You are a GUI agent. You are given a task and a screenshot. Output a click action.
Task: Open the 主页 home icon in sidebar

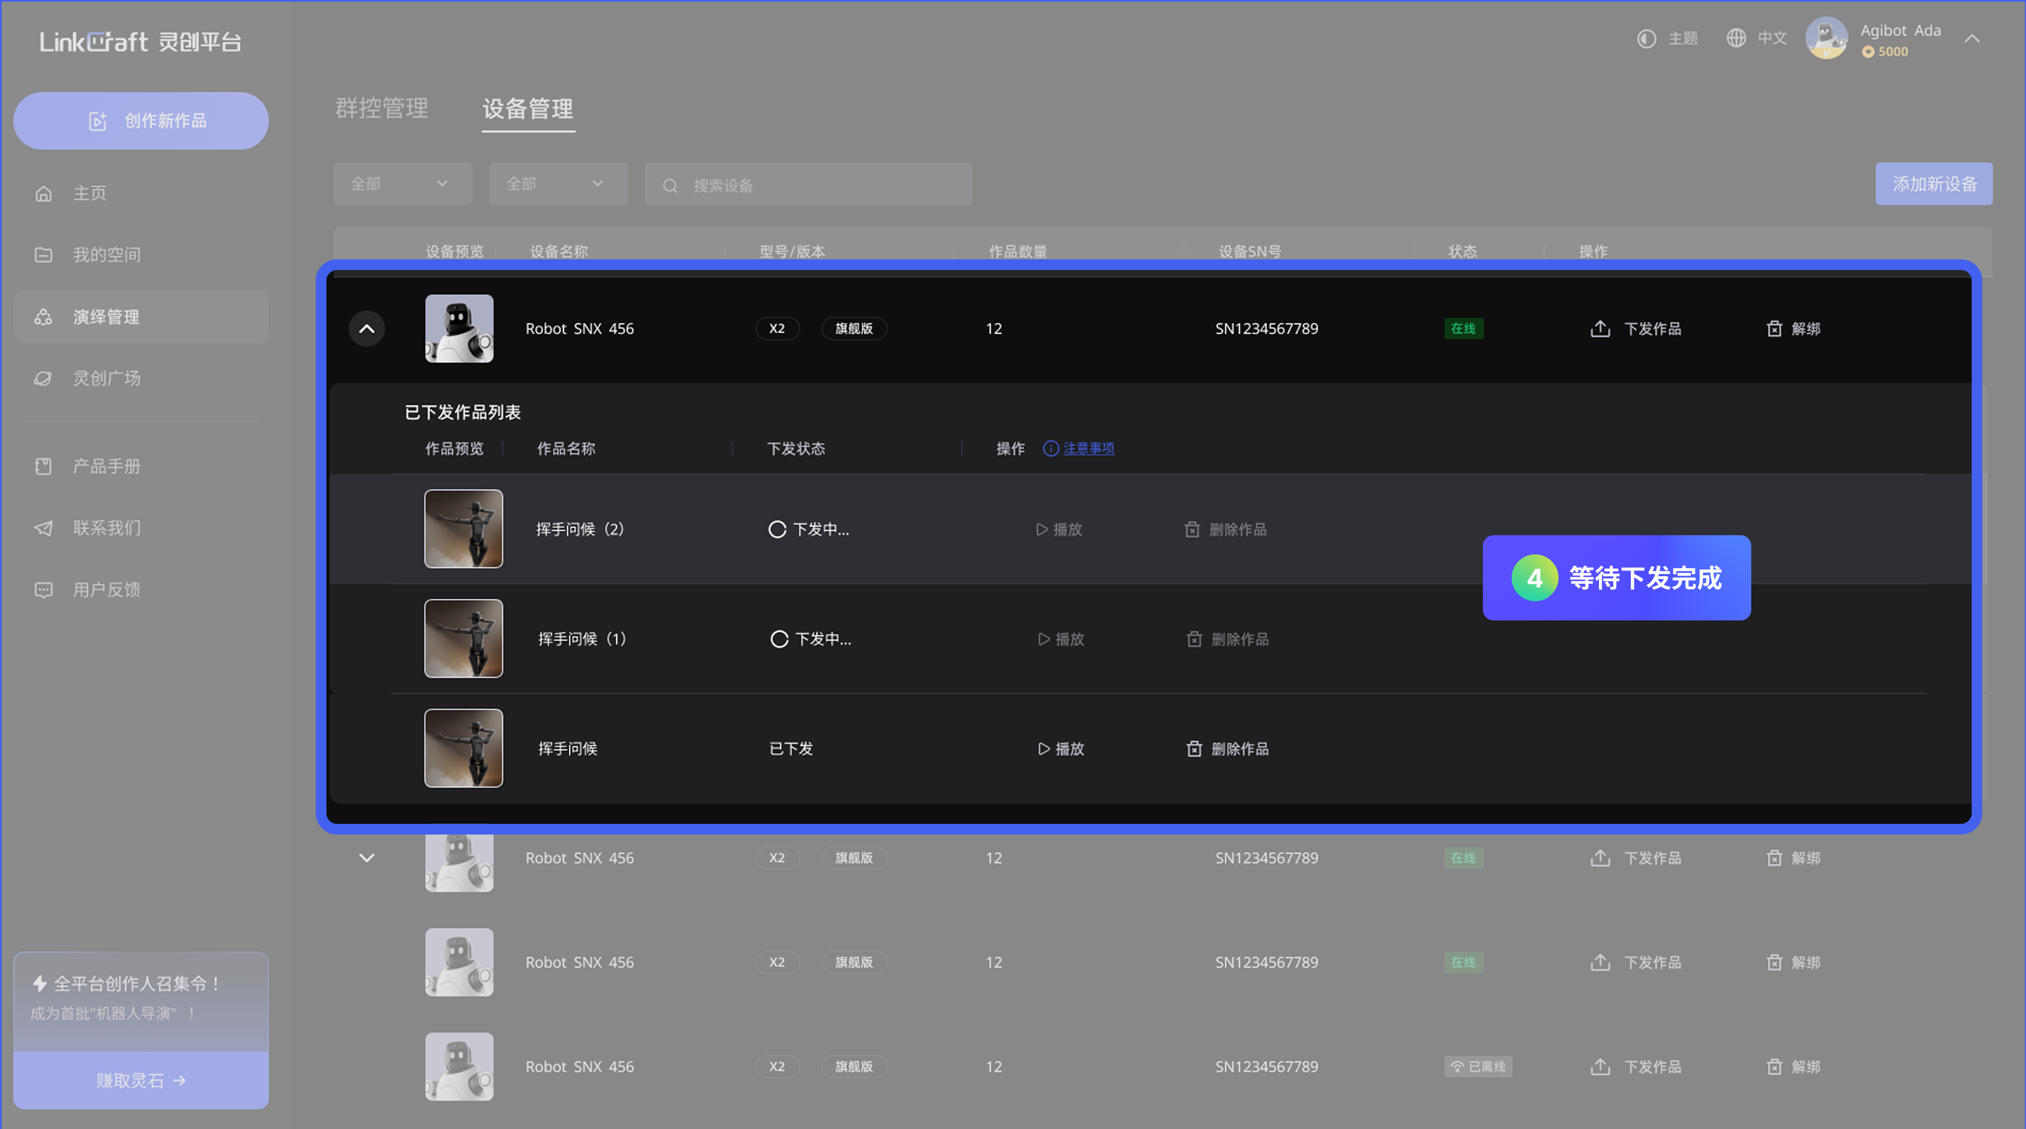43,193
